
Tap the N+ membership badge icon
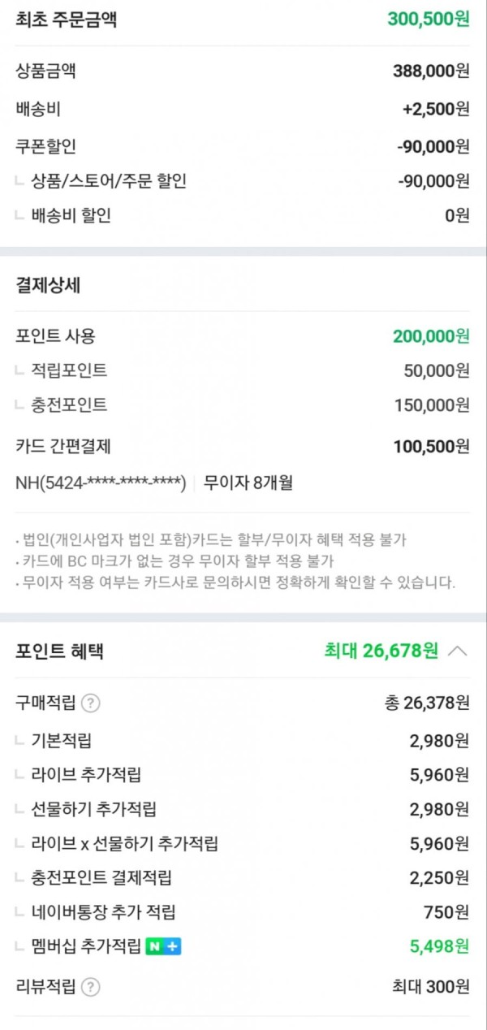pyautogui.click(x=163, y=946)
